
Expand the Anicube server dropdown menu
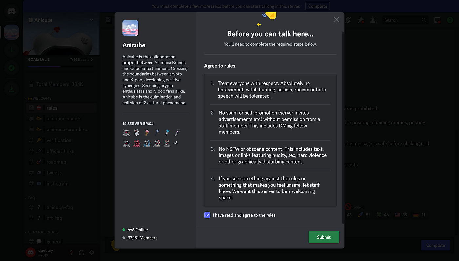point(91,20)
